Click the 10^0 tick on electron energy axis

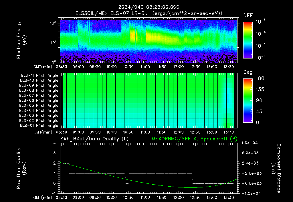[53, 62]
